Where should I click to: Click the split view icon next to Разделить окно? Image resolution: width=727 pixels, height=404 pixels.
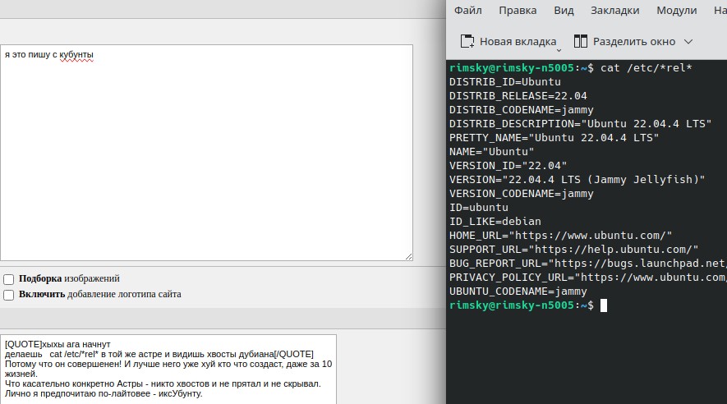581,41
